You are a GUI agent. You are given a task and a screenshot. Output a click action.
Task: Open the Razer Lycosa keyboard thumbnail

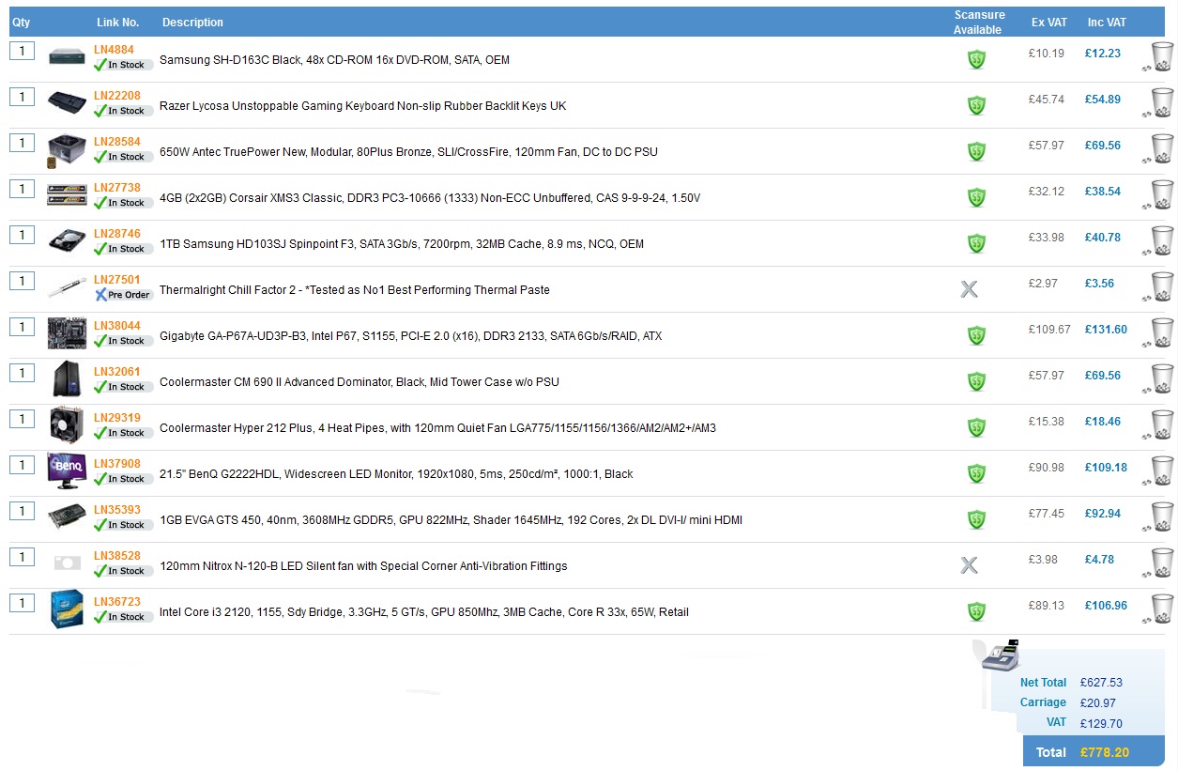tap(68, 101)
